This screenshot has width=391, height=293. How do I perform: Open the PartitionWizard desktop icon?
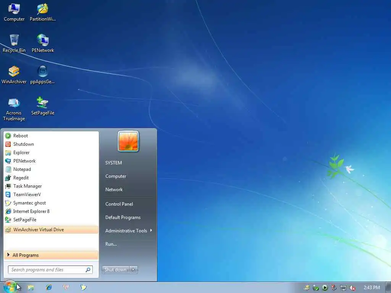point(43,13)
